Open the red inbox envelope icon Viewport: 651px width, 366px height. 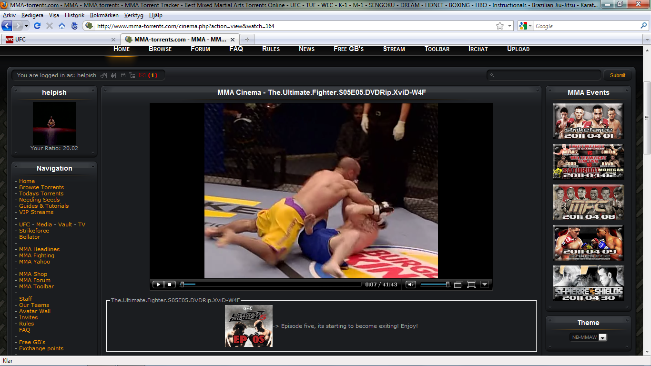142,75
